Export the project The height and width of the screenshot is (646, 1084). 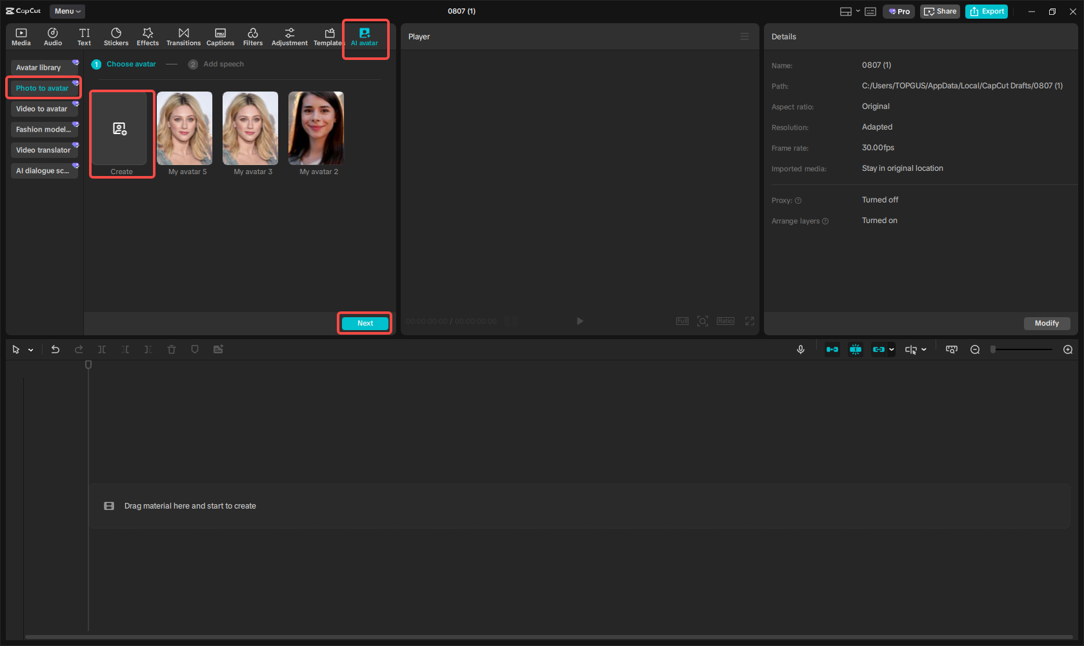click(987, 12)
